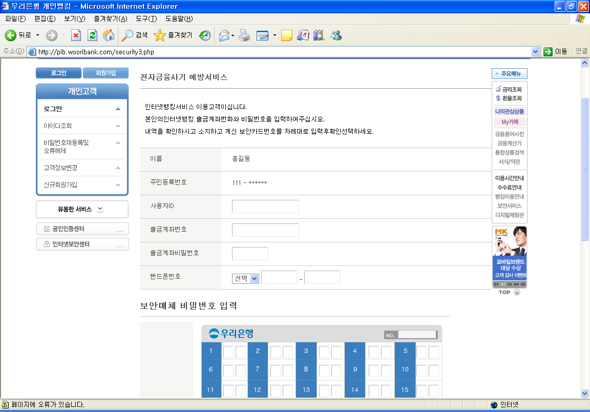Refresh the page using the green arrows icon
The width and height of the screenshot is (590, 412).
click(92, 35)
